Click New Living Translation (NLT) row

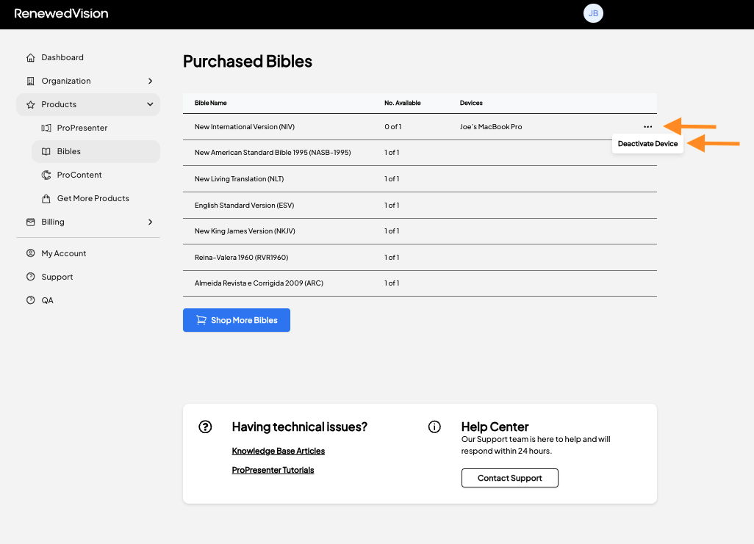420,179
